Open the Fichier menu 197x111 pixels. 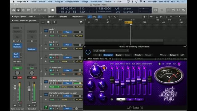[x=34, y=2]
